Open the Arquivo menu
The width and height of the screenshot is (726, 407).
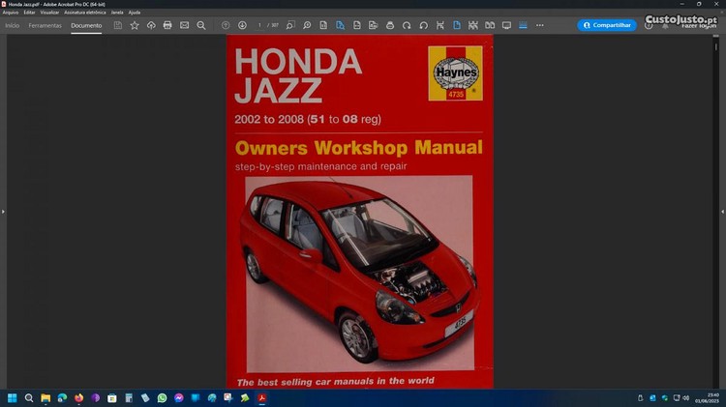coord(11,12)
